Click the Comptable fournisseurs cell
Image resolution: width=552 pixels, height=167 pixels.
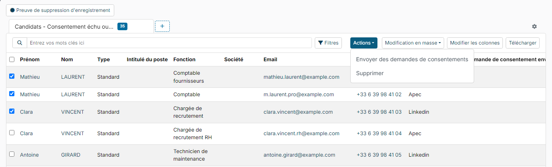click(189, 77)
